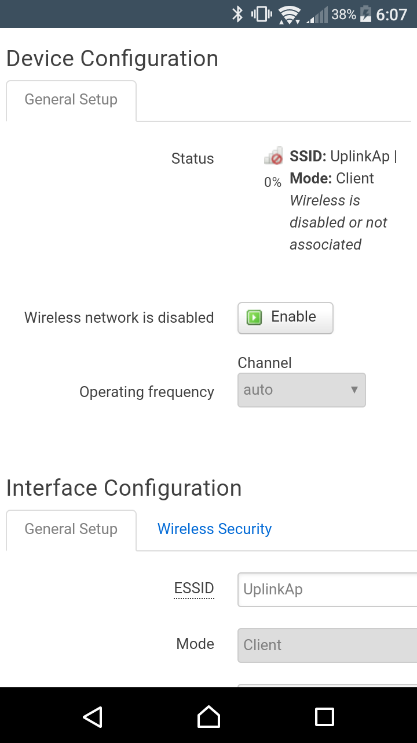Tap the disabled signal strength icon next to Status
Image resolution: width=417 pixels, height=743 pixels.
pos(273,156)
